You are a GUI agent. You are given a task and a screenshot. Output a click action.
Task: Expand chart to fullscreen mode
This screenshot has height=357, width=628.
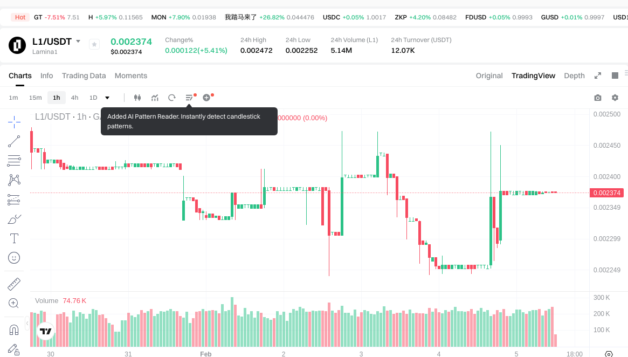[597, 75]
